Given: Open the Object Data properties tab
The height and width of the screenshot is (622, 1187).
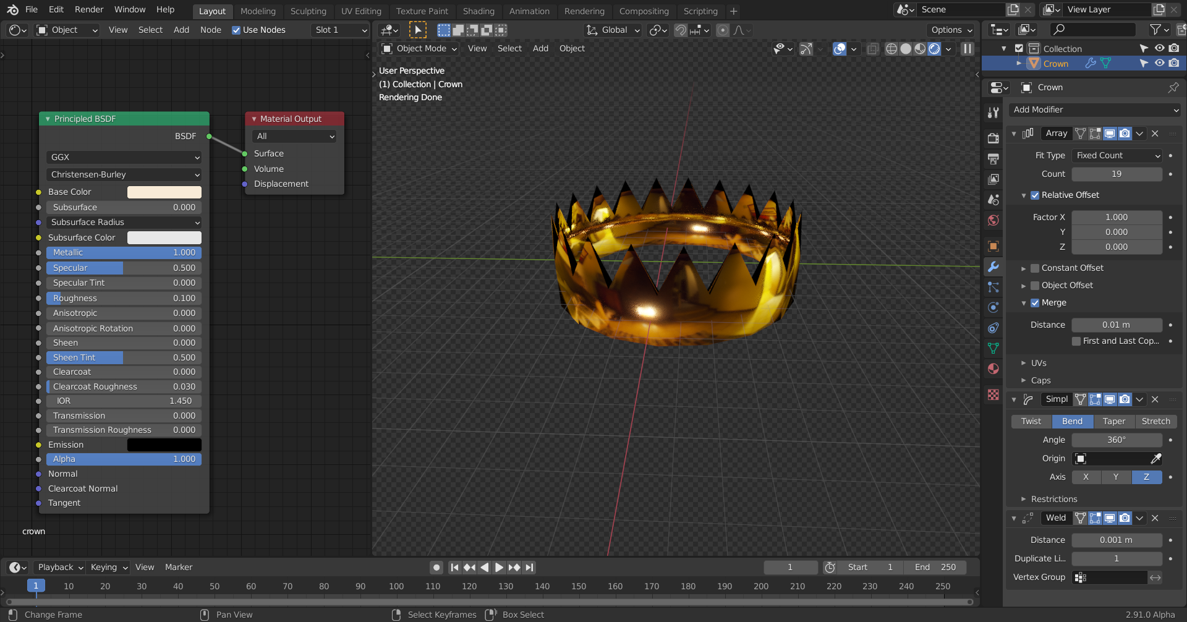Looking at the screenshot, I should 993,349.
